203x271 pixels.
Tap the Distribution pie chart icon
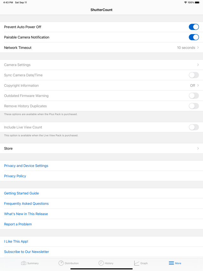click(61, 263)
